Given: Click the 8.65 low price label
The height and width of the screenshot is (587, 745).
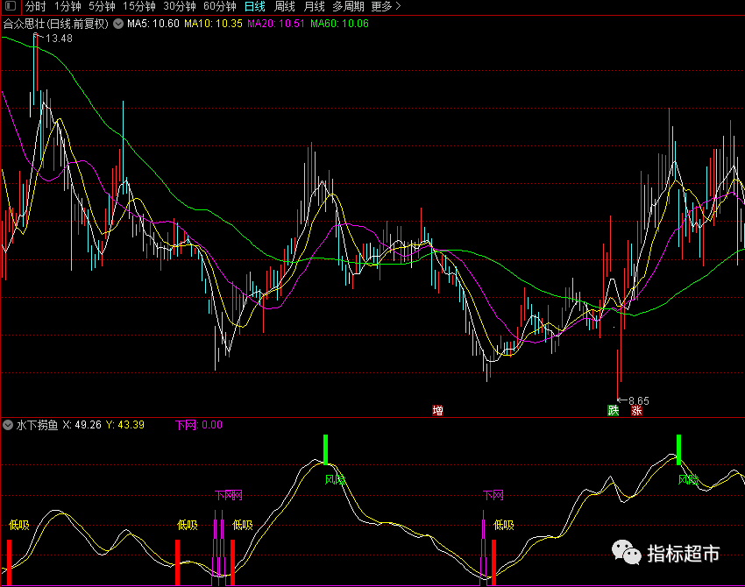Looking at the screenshot, I should (639, 401).
